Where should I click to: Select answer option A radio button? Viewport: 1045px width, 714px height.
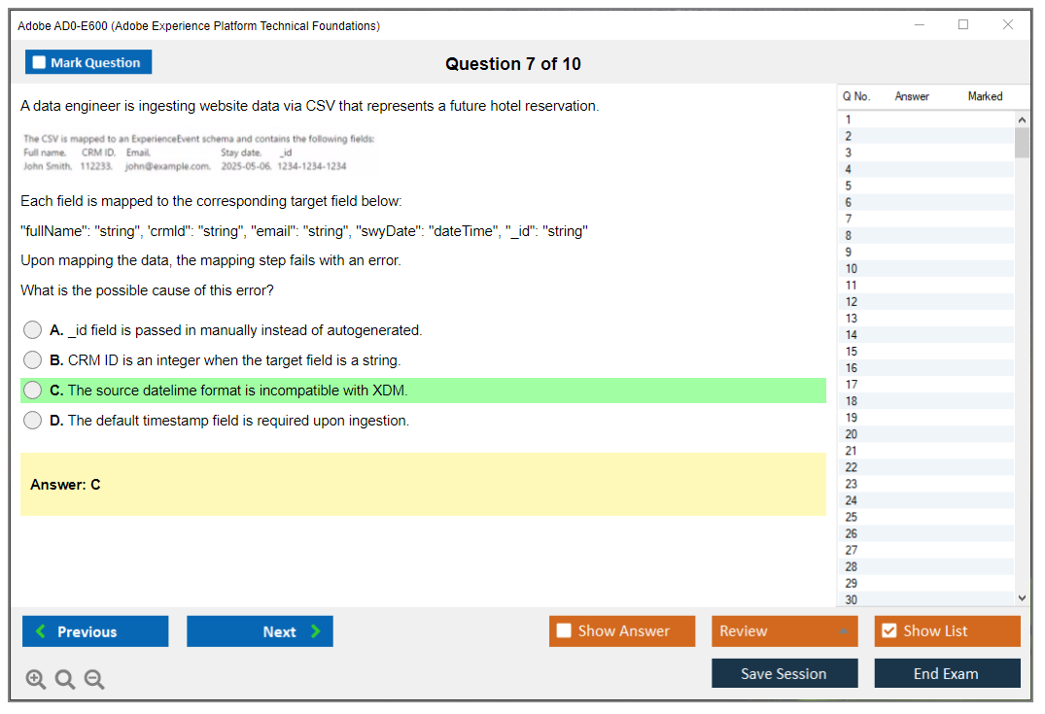click(33, 330)
